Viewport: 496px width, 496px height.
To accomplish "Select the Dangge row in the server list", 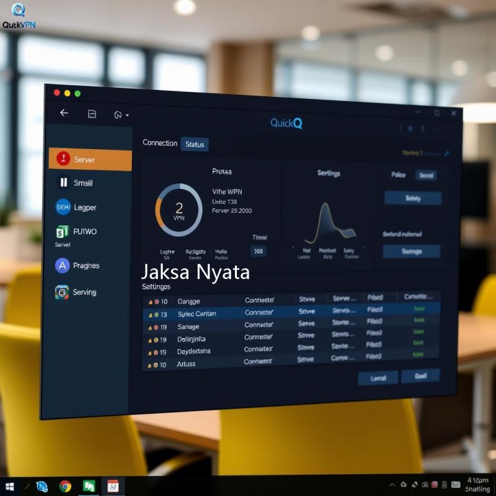I will click(x=292, y=300).
